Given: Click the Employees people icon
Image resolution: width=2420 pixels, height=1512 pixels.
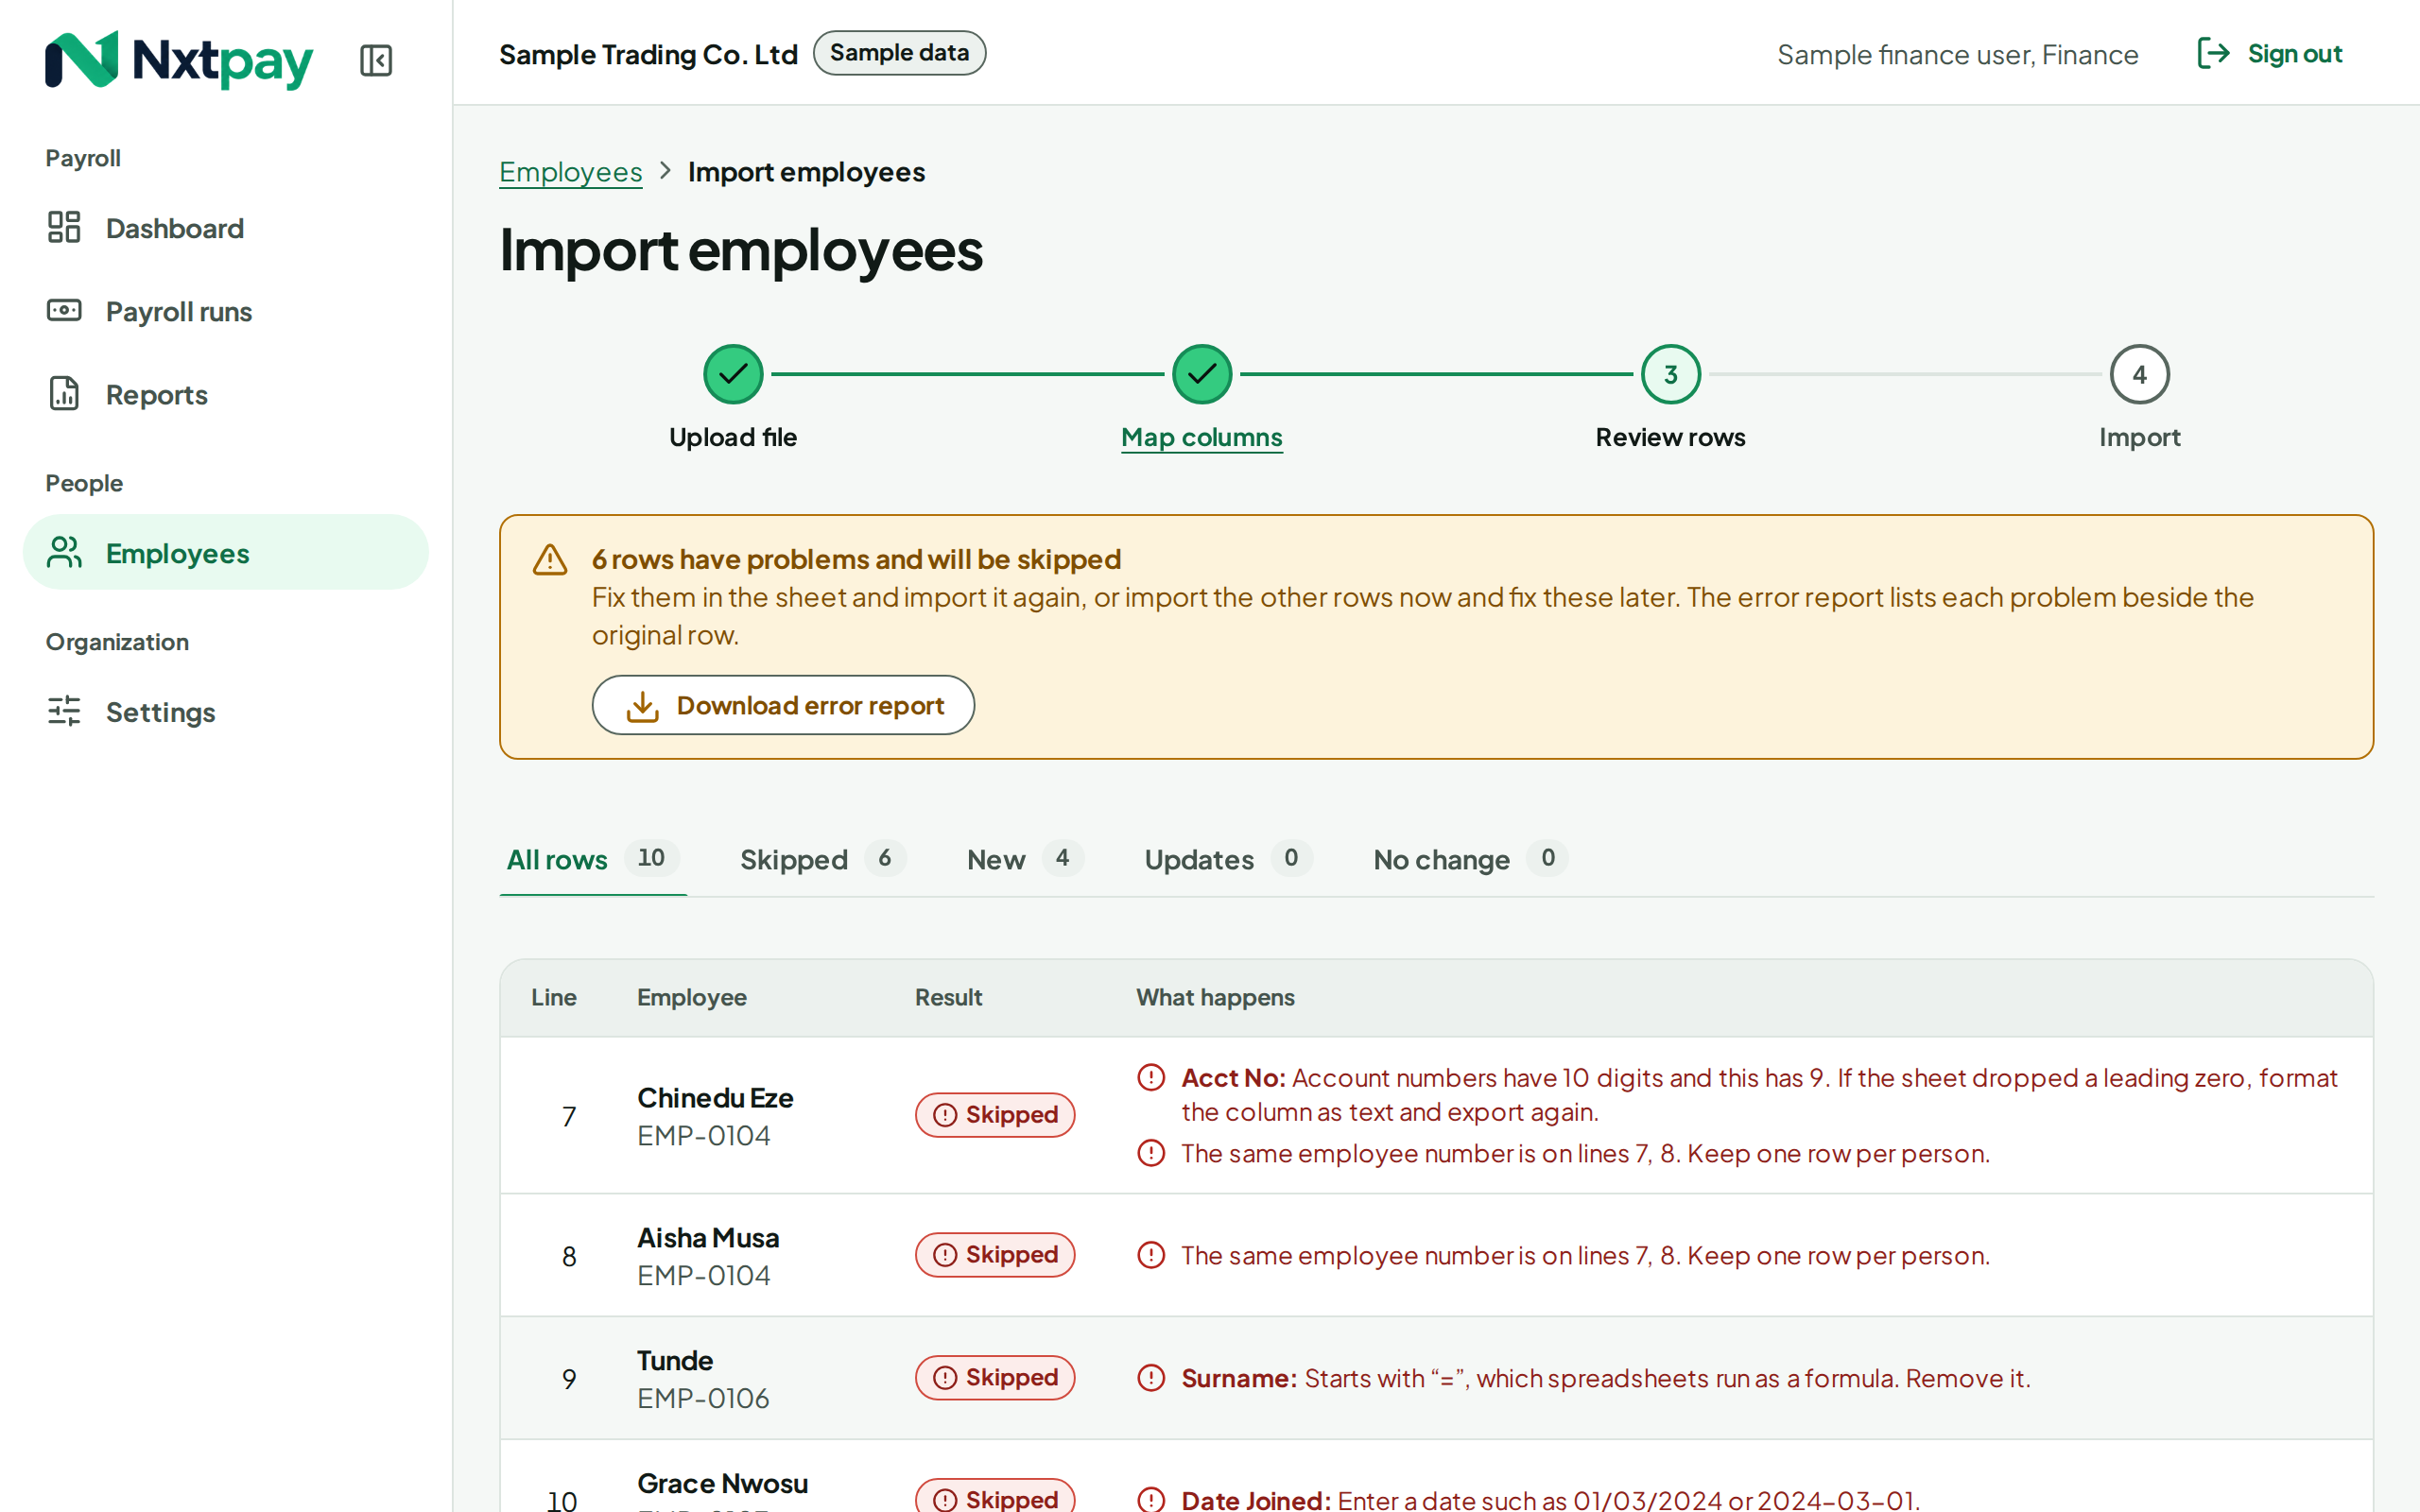Looking at the screenshot, I should point(64,552).
